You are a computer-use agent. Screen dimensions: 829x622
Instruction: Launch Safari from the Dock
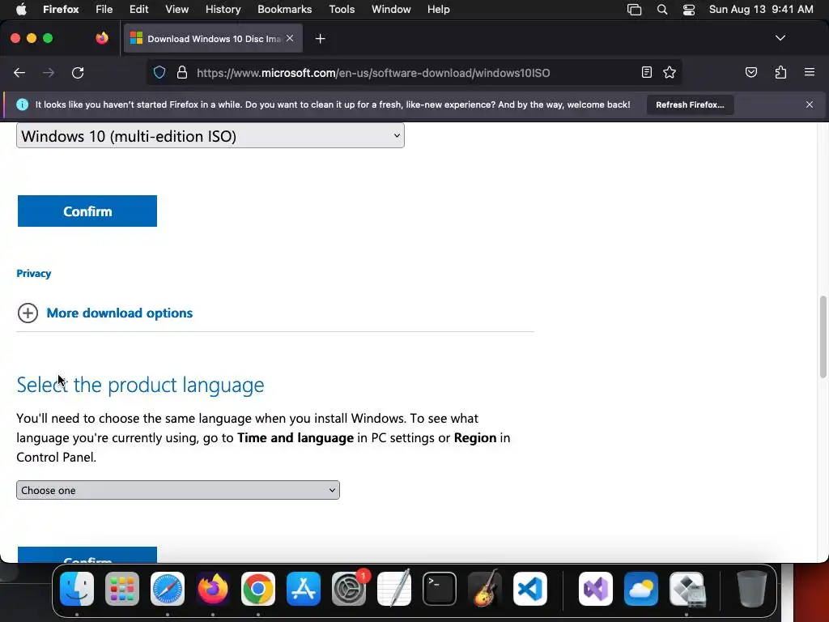pyautogui.click(x=168, y=588)
